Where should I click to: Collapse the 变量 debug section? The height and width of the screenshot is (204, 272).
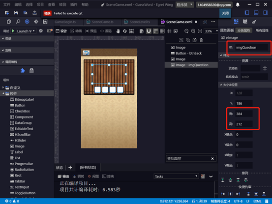pyautogui.click(x=3, y=38)
